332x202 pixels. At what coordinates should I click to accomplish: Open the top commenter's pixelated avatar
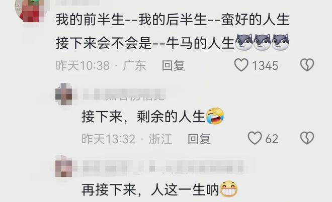coord(30,11)
